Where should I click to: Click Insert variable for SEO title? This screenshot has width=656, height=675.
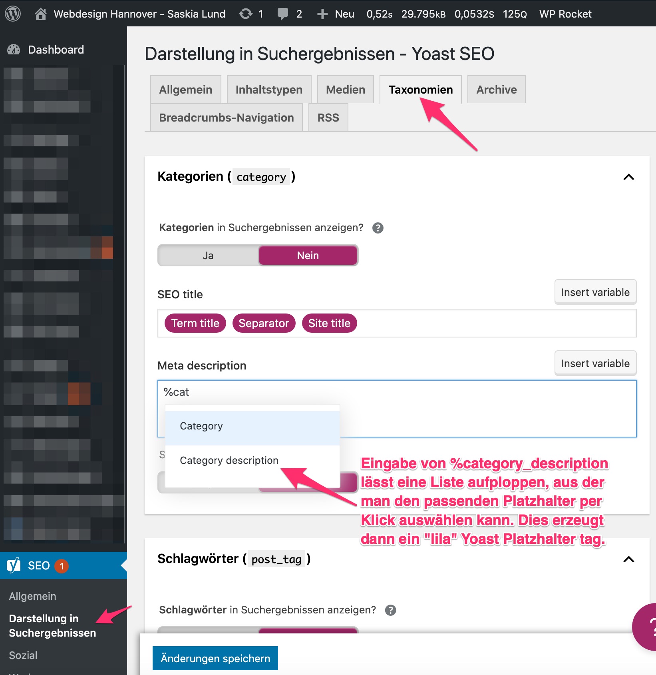595,292
